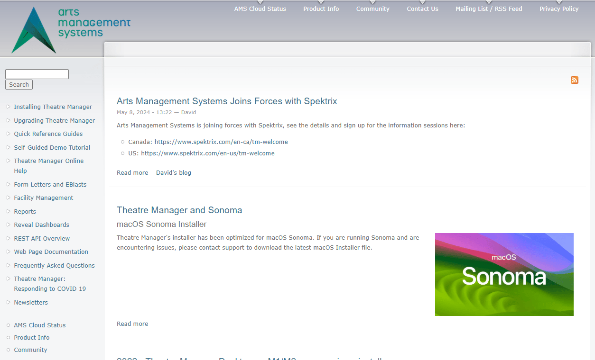Focus the sidebar search text field
The image size is (595, 360).
pos(37,74)
